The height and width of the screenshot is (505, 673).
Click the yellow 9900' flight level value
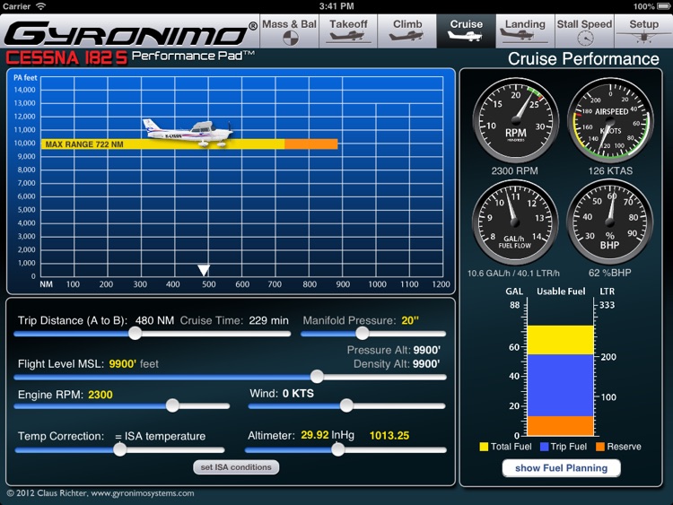click(122, 364)
